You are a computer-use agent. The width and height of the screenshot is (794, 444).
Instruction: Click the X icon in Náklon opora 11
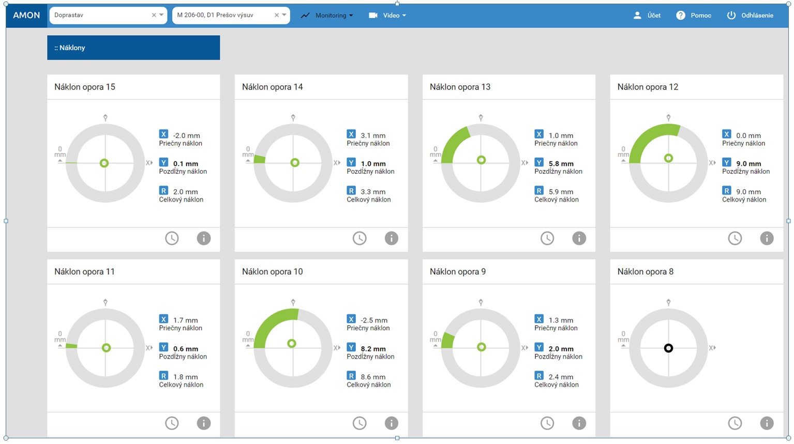coord(163,319)
